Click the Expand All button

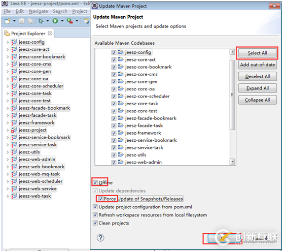click(257, 88)
